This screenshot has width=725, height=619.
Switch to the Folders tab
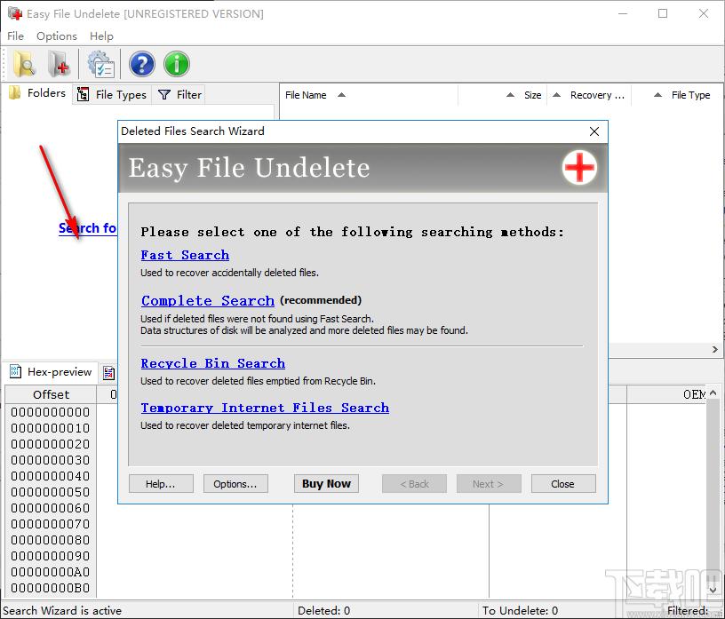(37, 93)
